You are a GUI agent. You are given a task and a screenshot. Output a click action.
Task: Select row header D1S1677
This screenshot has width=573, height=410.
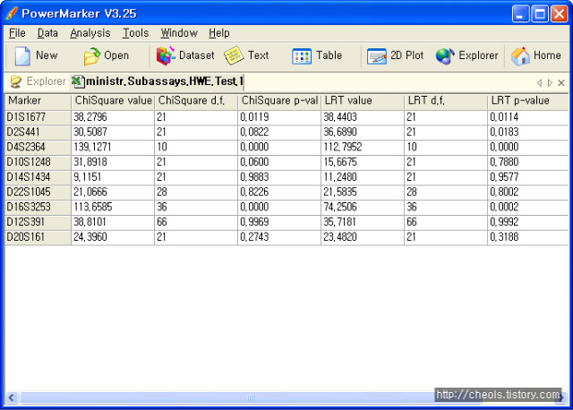[x=38, y=117]
